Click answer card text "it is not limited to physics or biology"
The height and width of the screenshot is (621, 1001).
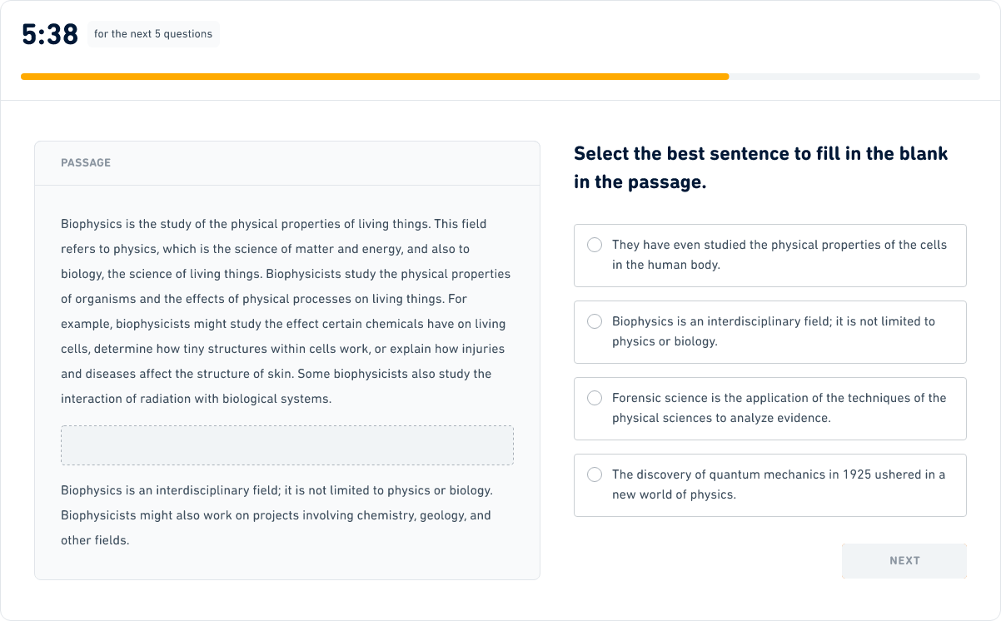(779, 331)
